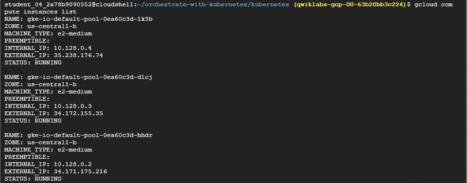This screenshot has width=468, height=183.
Task: Click external IP 34.171.175.216
Action: point(80,171)
